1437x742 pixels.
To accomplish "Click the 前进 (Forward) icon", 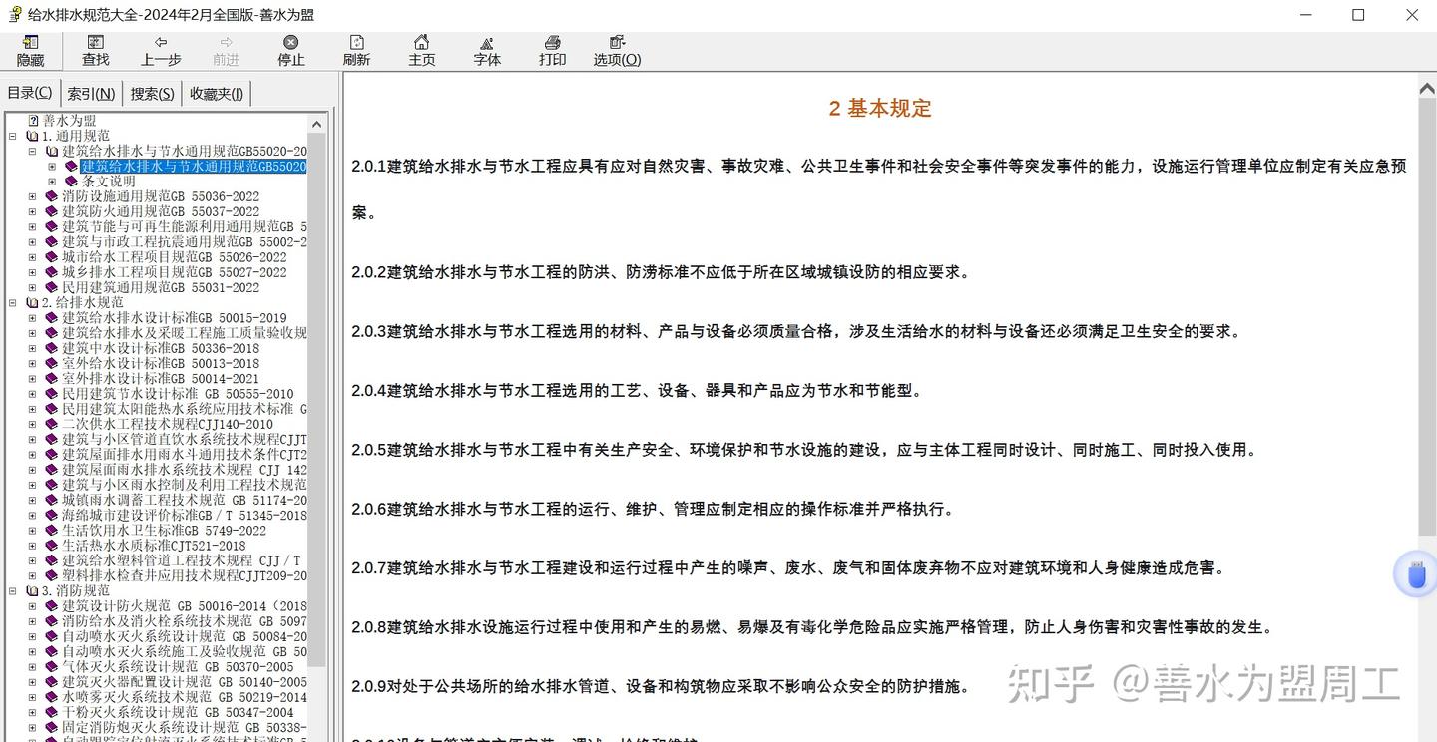I will click(226, 50).
